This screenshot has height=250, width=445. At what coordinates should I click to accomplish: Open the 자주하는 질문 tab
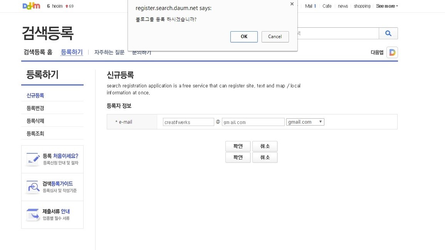click(109, 52)
